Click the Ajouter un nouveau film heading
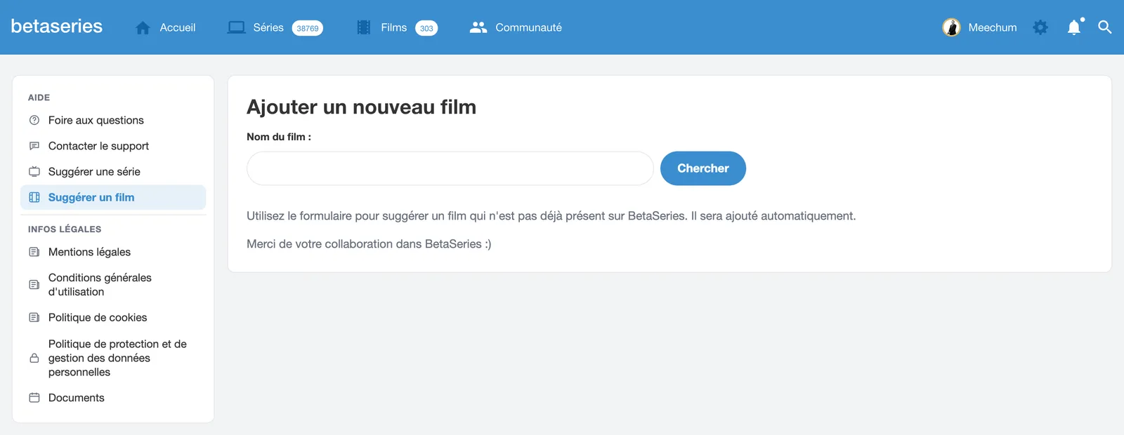This screenshot has width=1124, height=435. click(x=362, y=107)
